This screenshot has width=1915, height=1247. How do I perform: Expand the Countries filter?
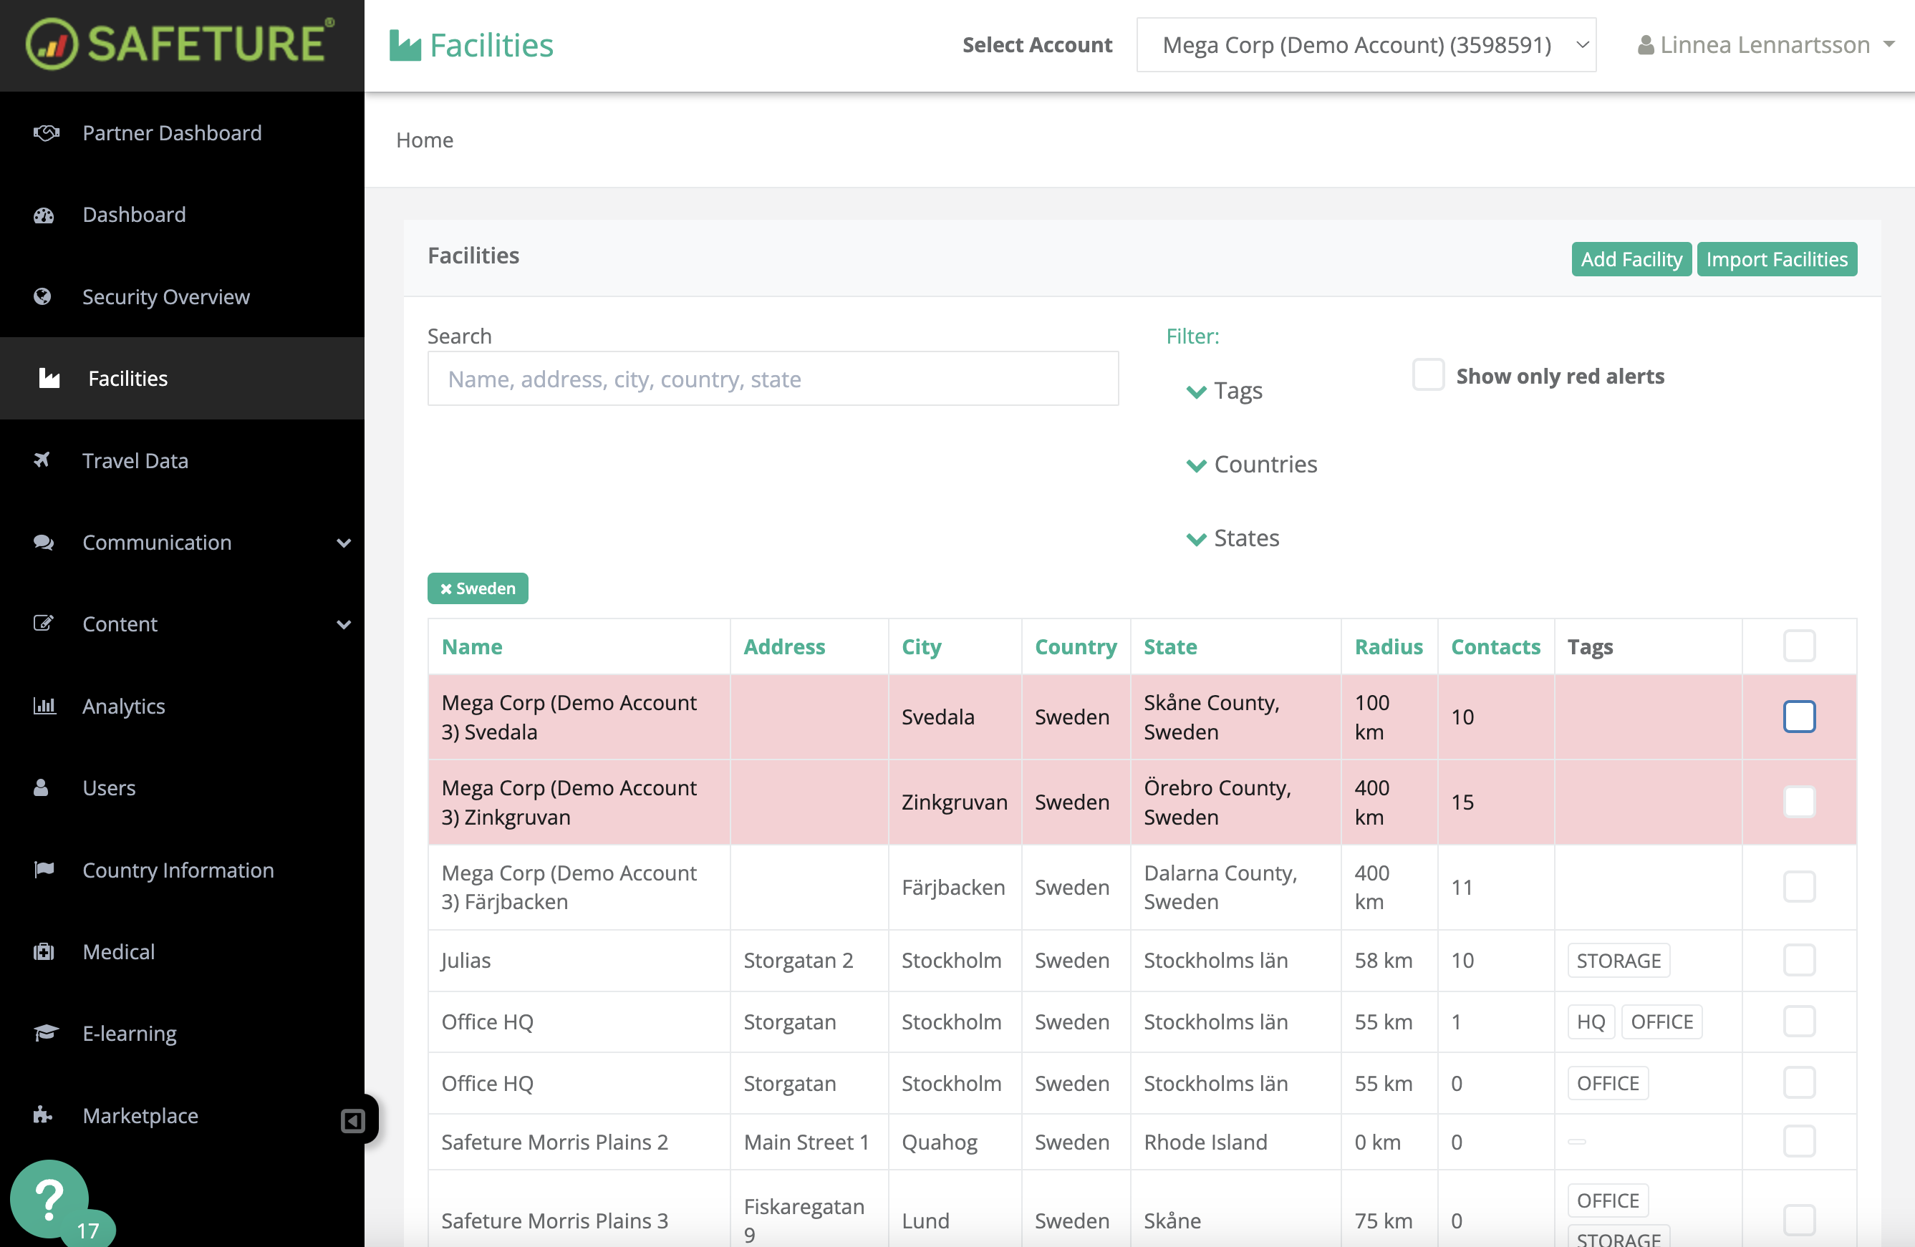coord(1252,464)
